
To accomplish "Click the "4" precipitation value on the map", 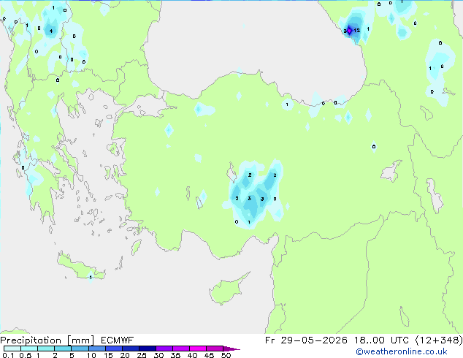I will [x=51, y=31].
